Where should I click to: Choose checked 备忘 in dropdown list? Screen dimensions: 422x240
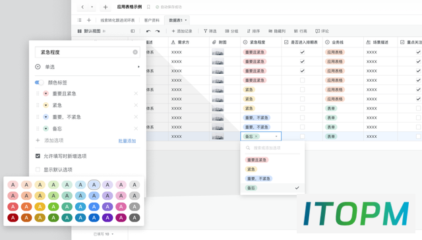(272, 188)
